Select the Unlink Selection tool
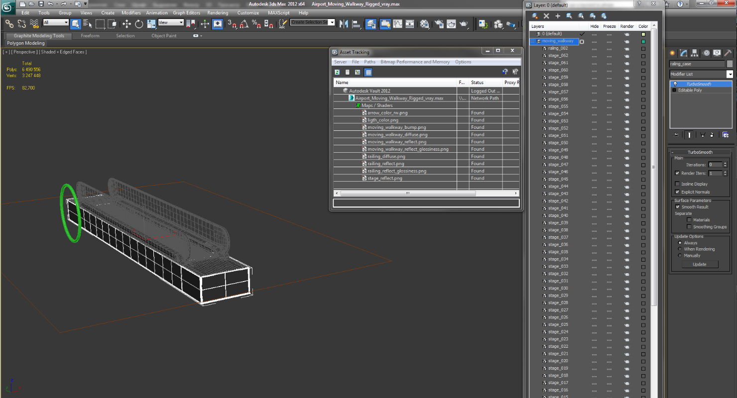737x398 pixels. click(22, 23)
